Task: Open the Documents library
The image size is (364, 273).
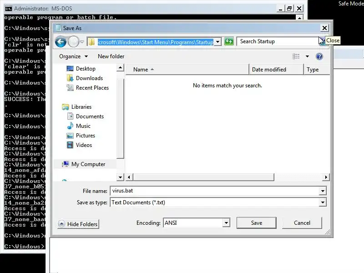Action: point(90,116)
